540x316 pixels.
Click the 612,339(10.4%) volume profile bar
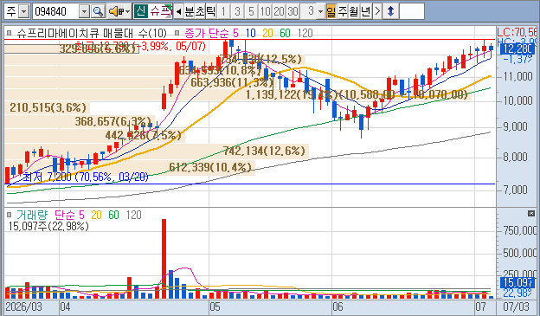point(130,167)
